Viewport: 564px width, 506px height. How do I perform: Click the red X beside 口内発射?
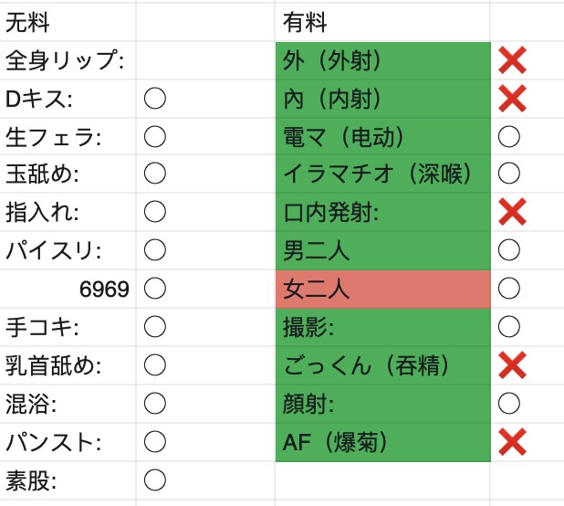point(512,212)
